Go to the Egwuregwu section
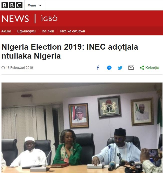Screen dimensions: 163x173 pyautogui.click(x=26, y=31)
